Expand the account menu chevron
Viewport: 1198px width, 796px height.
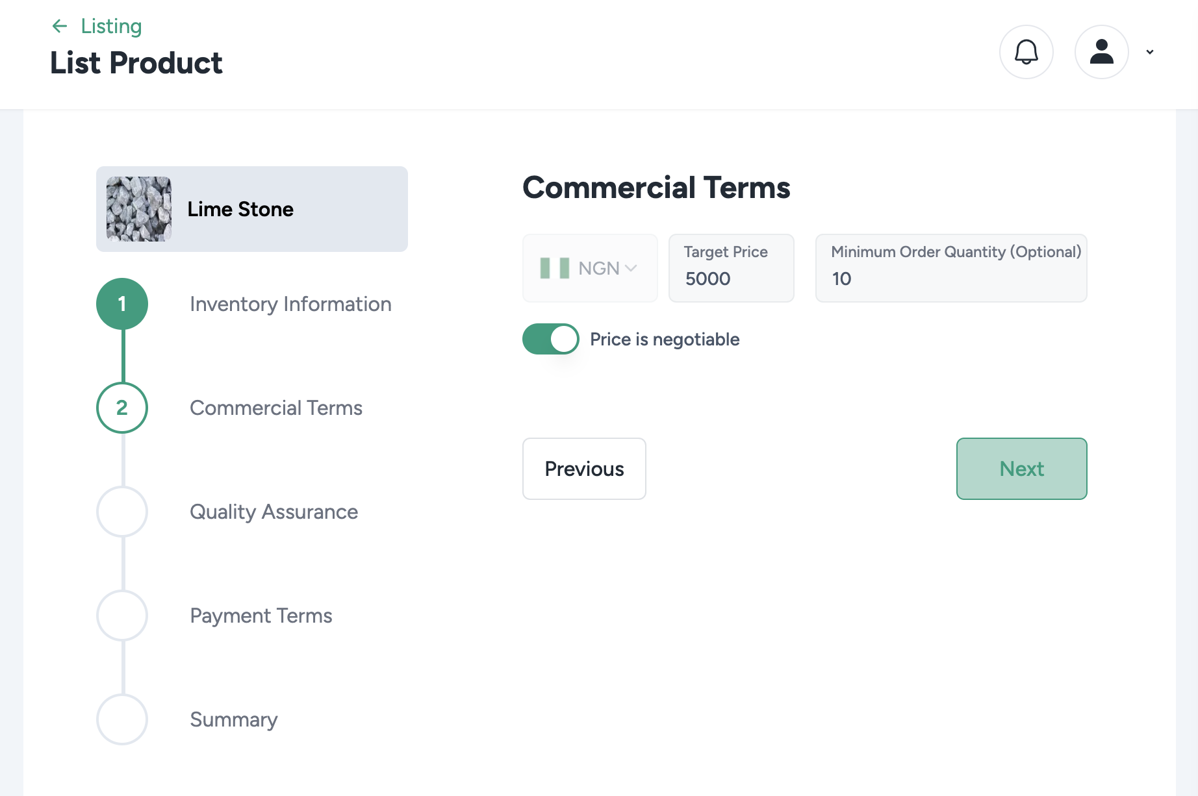(x=1149, y=52)
